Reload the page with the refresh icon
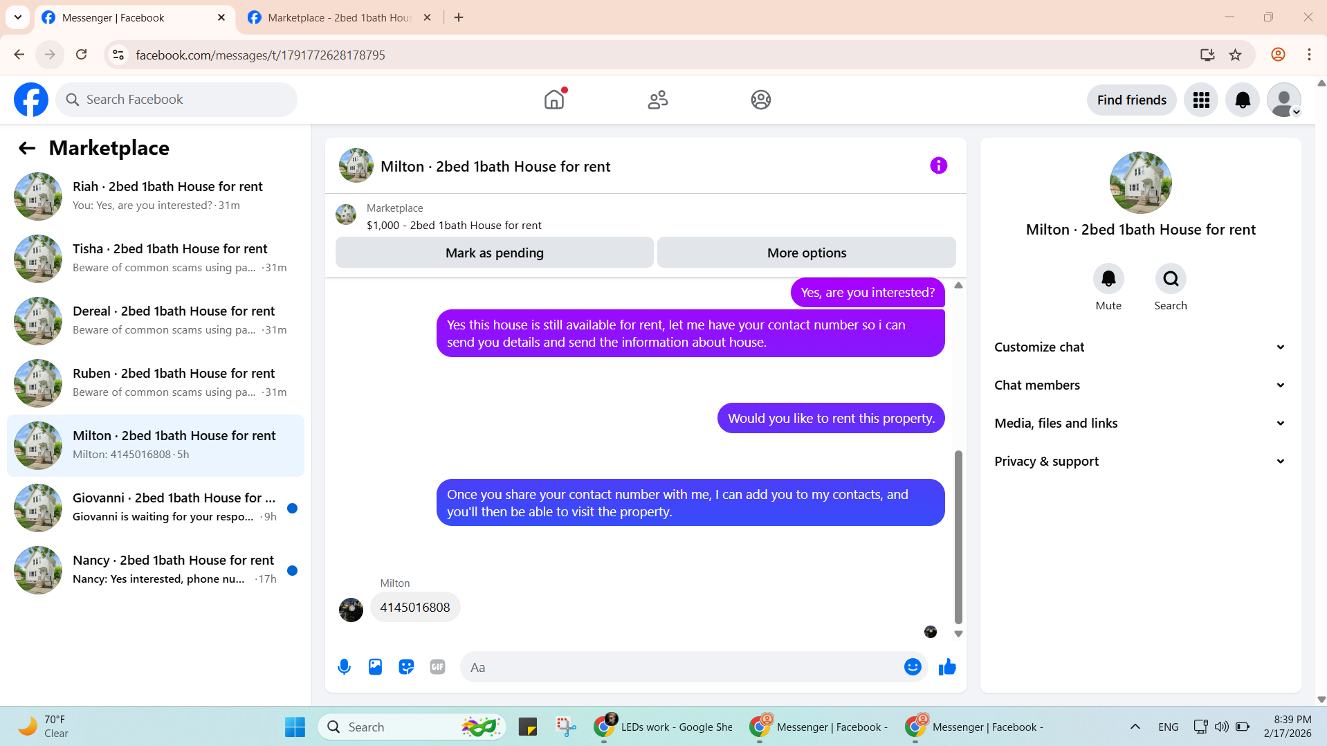The height and width of the screenshot is (746, 1327). 82,55
